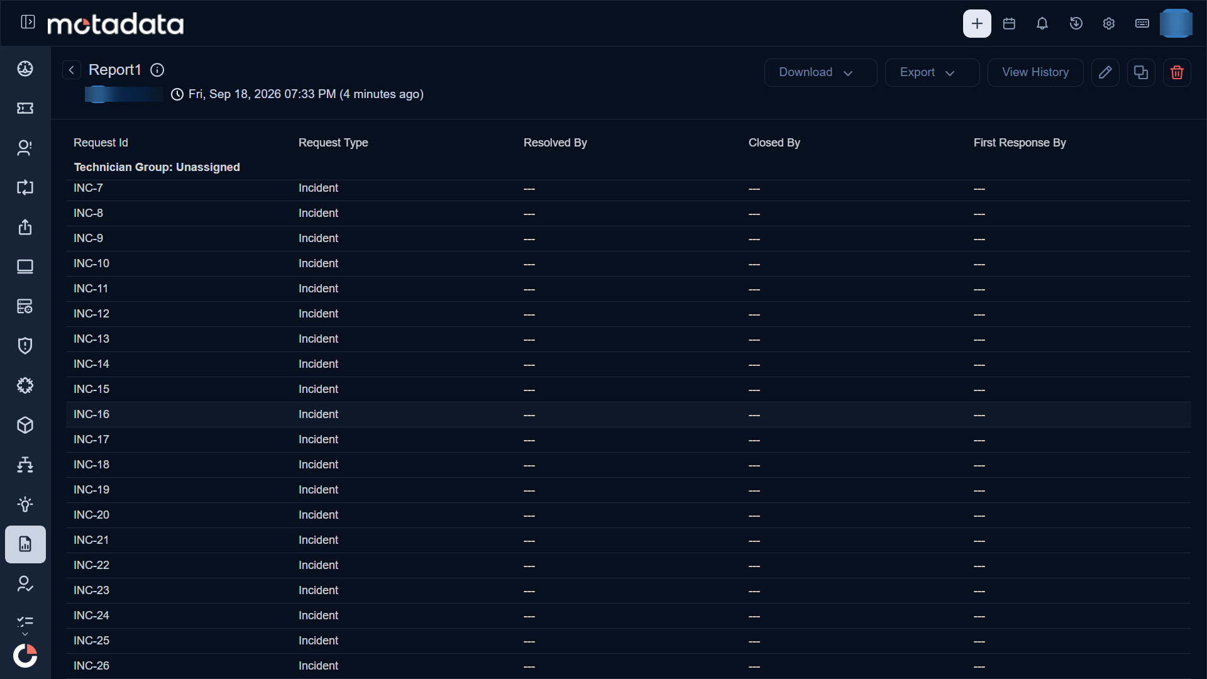The height and width of the screenshot is (679, 1207).
Task: Click the metadata logo
Action: pyautogui.click(x=116, y=24)
